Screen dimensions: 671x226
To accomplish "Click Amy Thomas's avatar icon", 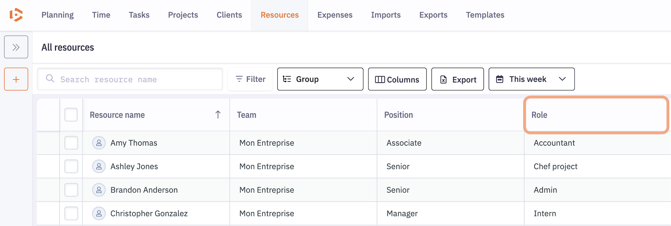I will click(99, 143).
